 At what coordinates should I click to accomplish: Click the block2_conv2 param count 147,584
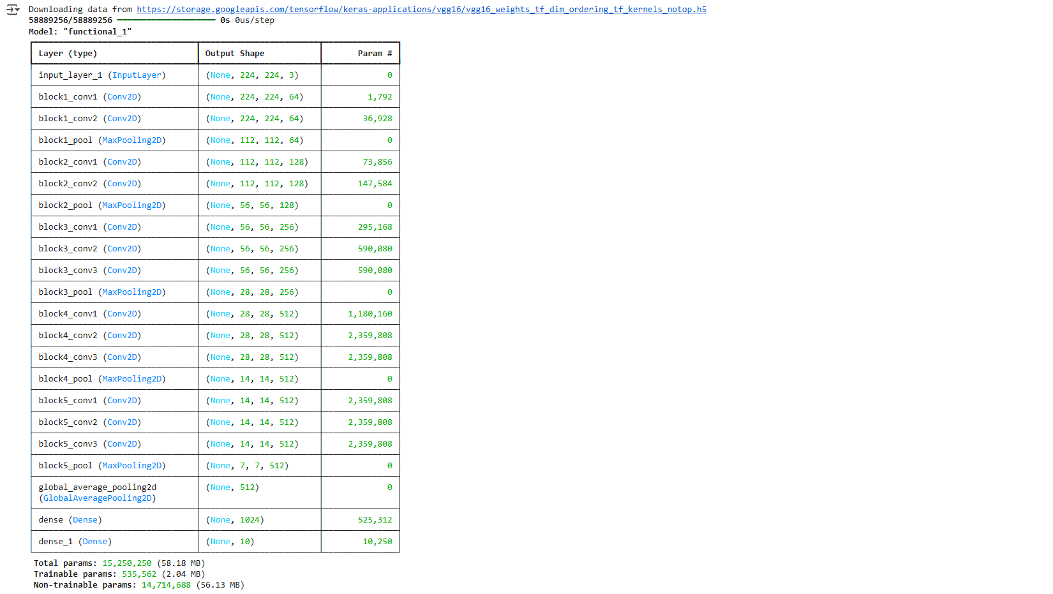(x=375, y=184)
